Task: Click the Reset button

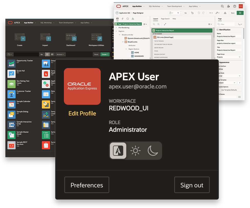Action: point(96,54)
